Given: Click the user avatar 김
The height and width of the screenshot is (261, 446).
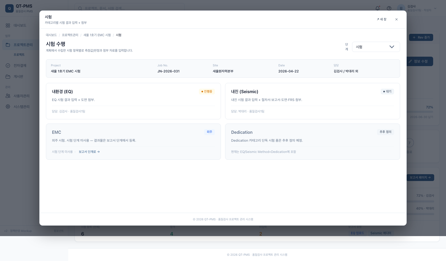Looking at the screenshot, I should [401, 8].
